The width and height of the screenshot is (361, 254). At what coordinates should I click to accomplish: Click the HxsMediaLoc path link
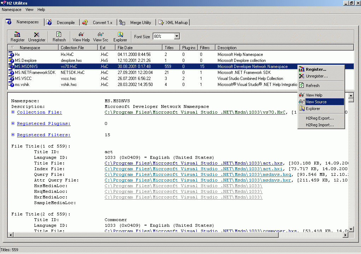click(x=183, y=186)
